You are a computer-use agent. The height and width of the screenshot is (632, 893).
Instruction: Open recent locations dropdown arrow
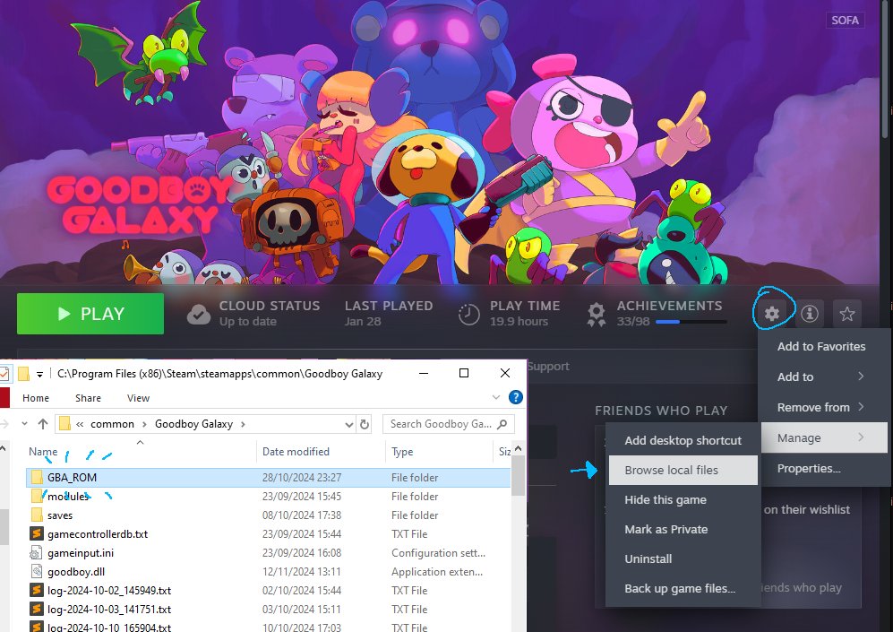pos(24,423)
